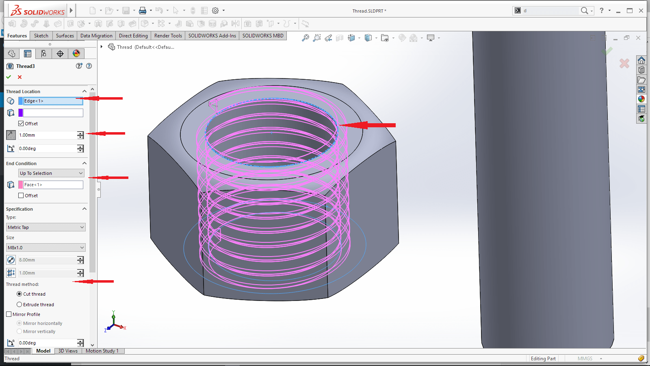The width and height of the screenshot is (650, 366).
Task: Enable the Mirror Profile checkbox
Action: (x=9, y=314)
